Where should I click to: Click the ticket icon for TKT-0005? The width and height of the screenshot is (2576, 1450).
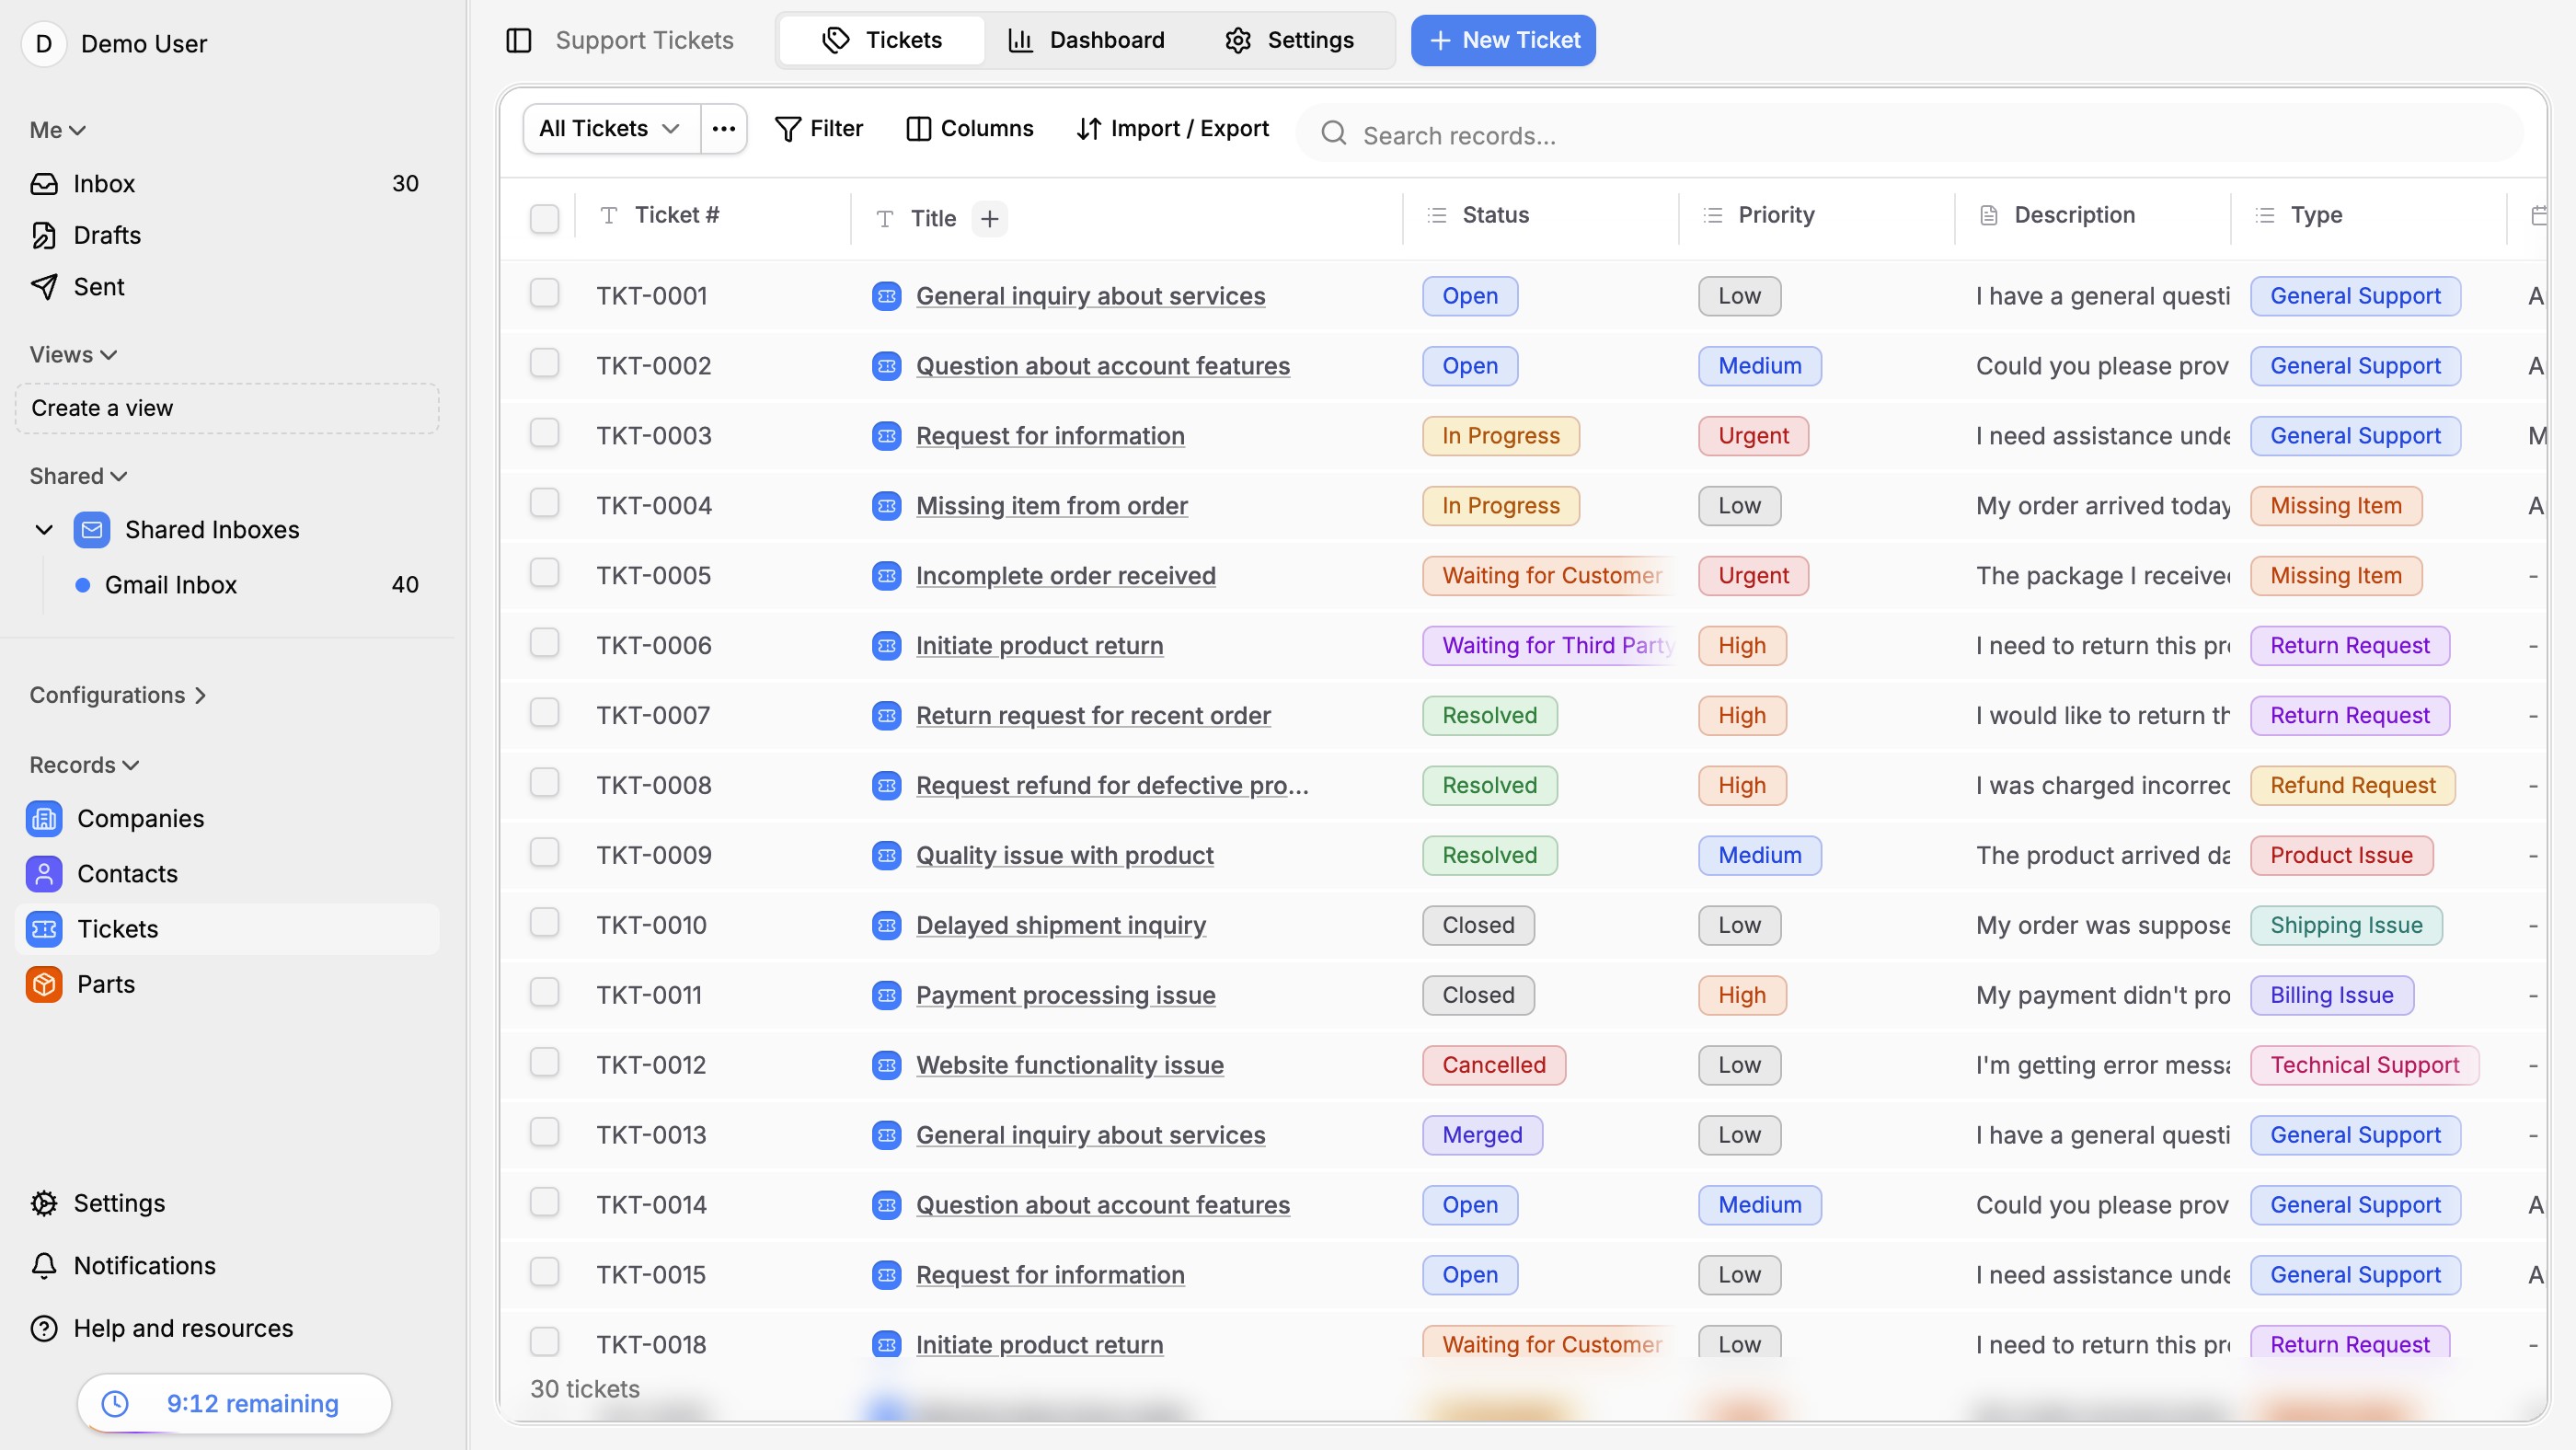click(886, 576)
